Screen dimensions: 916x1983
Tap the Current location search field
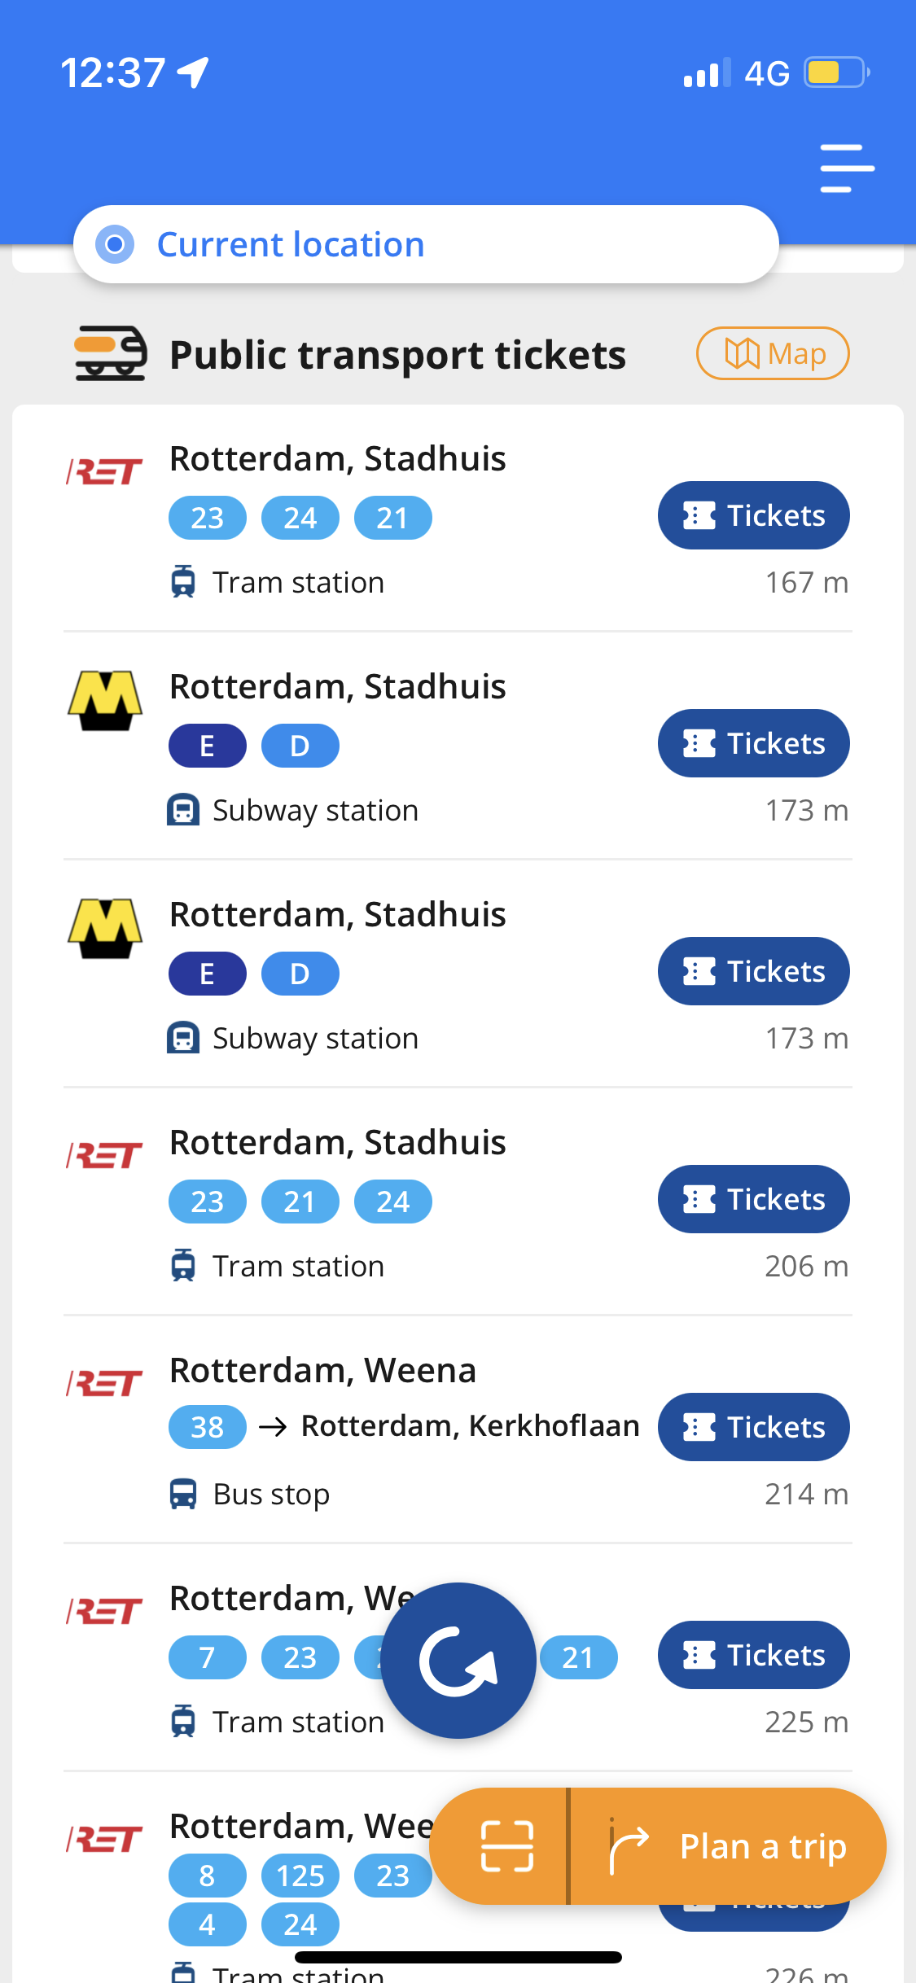click(426, 244)
